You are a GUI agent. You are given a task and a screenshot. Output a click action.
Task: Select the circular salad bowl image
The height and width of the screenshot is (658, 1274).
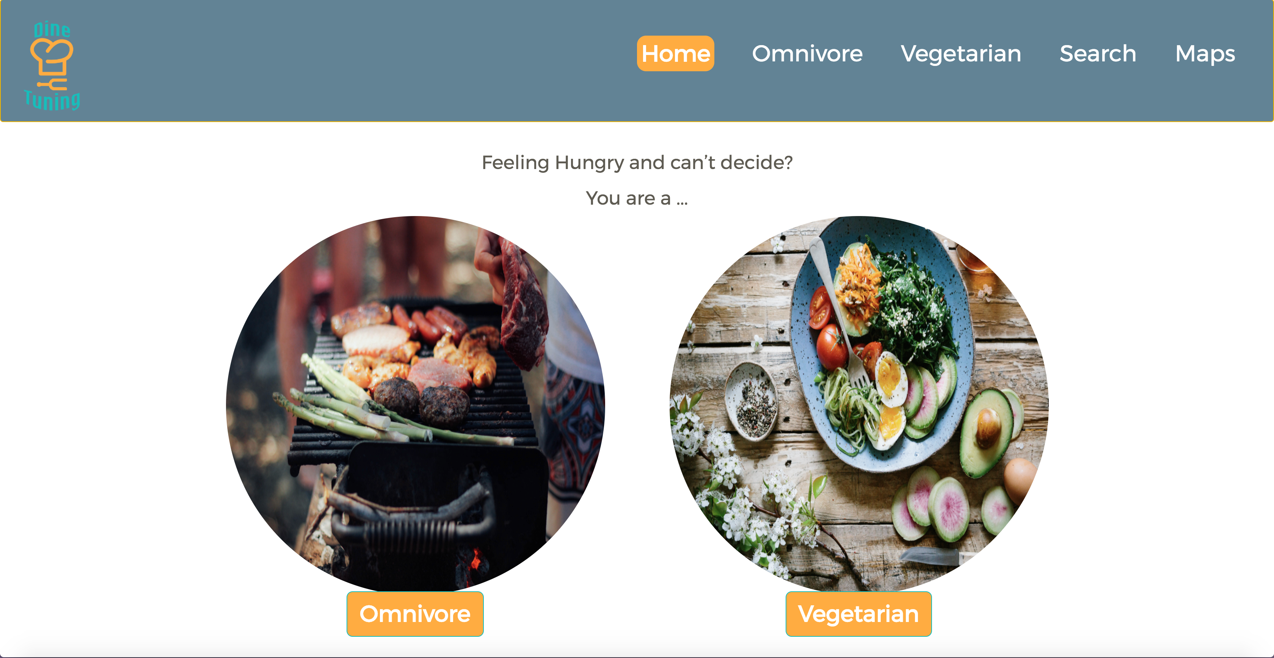pyautogui.click(x=859, y=403)
